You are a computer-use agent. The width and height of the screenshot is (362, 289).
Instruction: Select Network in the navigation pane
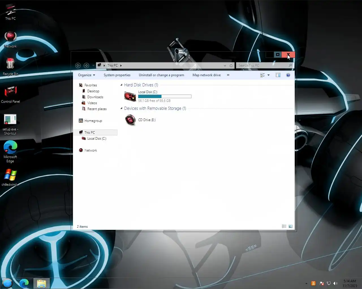pos(91,150)
